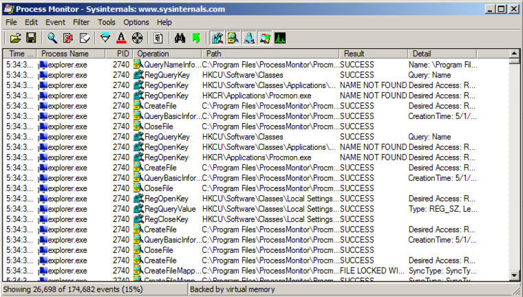Click the window resize grip in the status bar
Screen dimensions: 523x297
516,290
